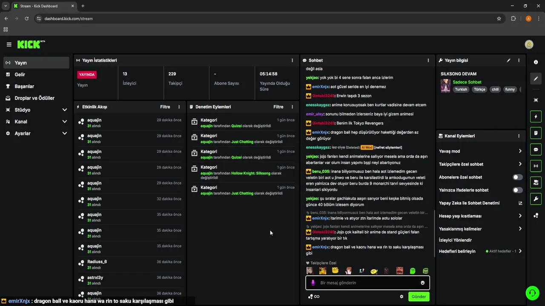This screenshot has height=306, width=545.
Task: Select the chill tag chip
Action: pos(495,90)
